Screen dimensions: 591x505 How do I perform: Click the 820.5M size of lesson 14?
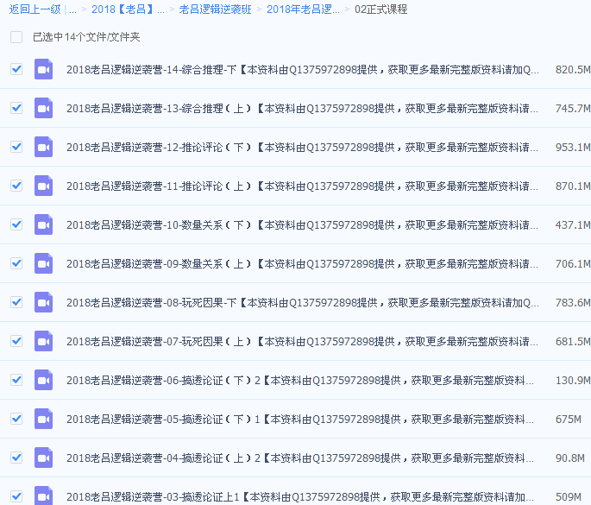pyautogui.click(x=572, y=70)
